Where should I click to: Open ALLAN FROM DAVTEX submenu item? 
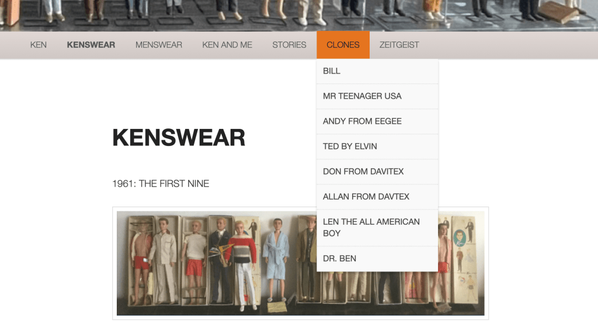coord(366,197)
